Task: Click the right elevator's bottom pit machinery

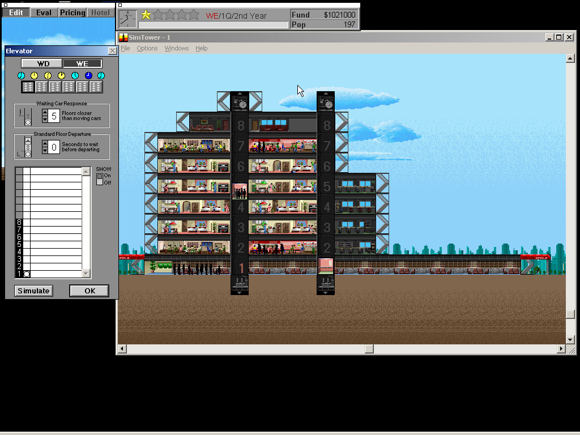Action: tap(326, 284)
